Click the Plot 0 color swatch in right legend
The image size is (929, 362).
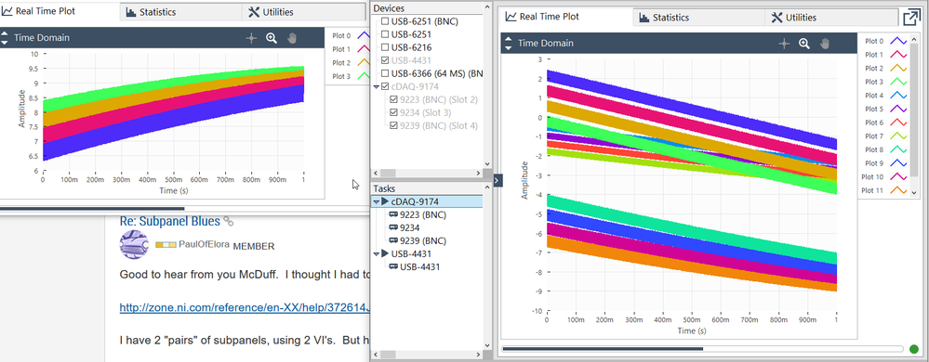pos(899,42)
